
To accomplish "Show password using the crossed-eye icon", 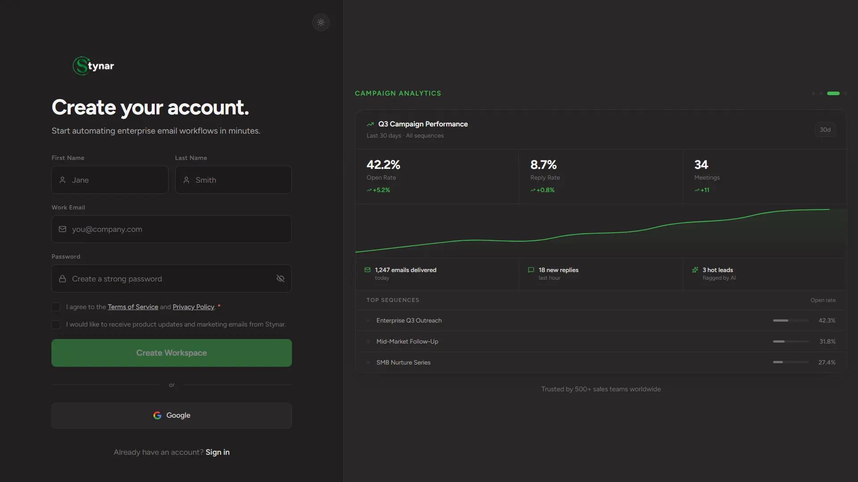I will tap(280, 279).
